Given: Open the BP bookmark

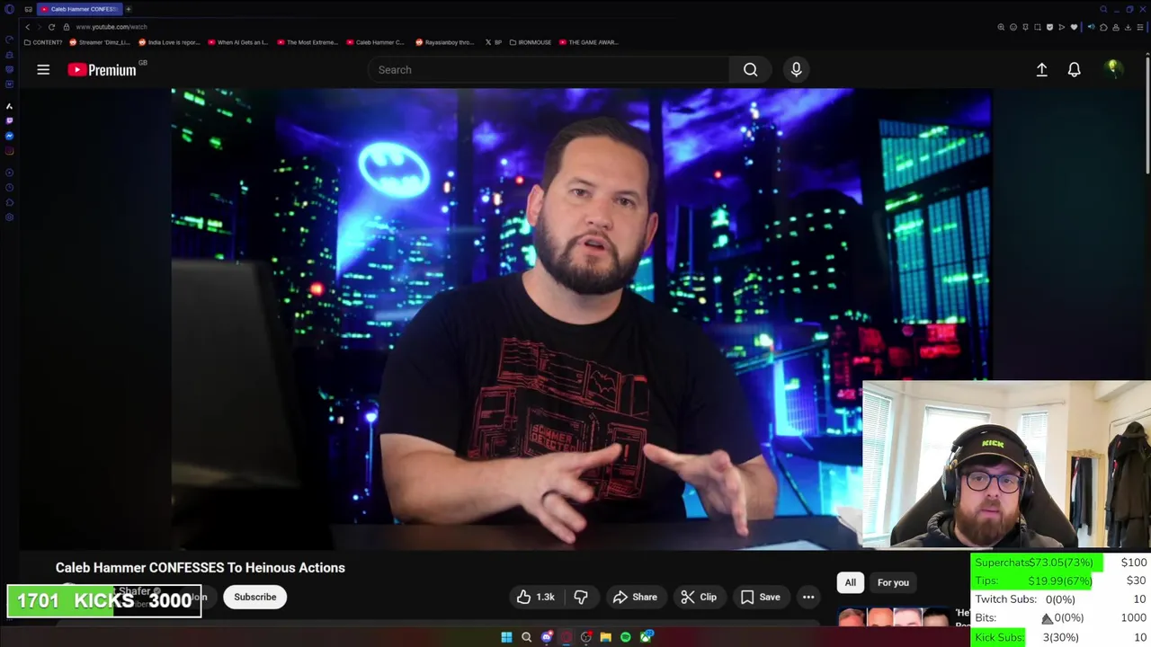Looking at the screenshot, I should click(x=494, y=42).
